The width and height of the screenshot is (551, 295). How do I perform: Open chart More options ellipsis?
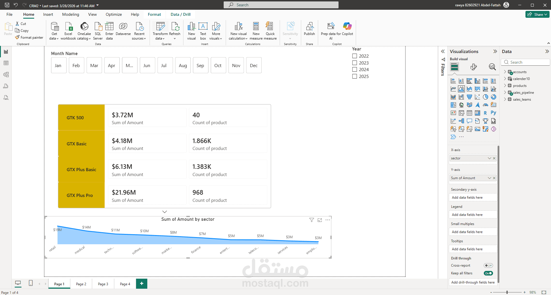[328, 220]
